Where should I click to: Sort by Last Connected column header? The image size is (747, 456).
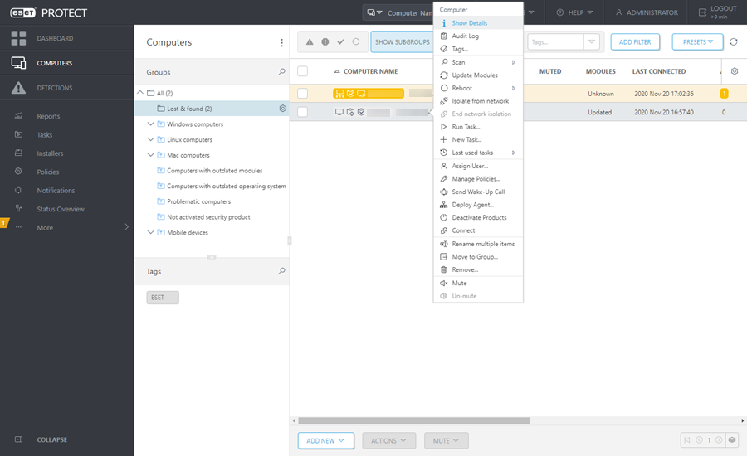tap(659, 71)
